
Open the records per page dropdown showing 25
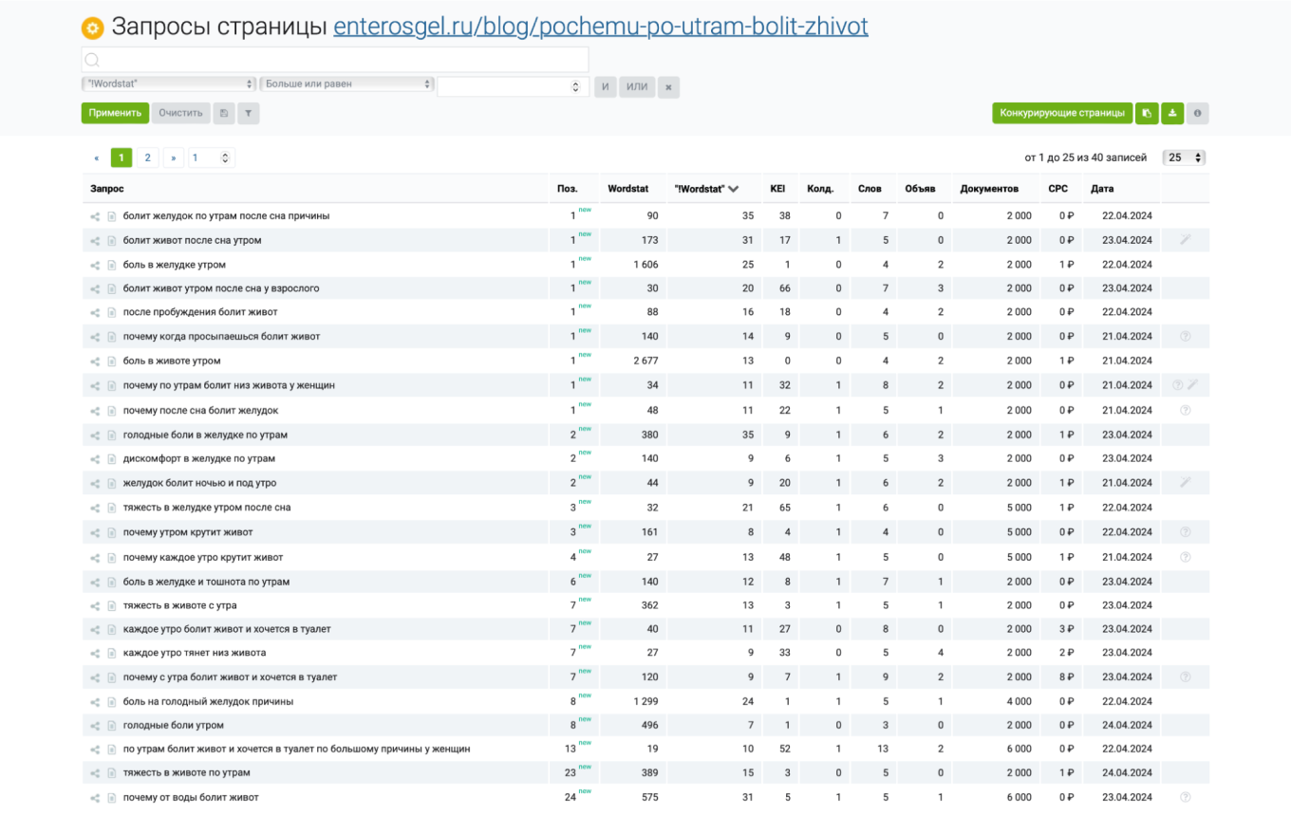pos(1185,158)
